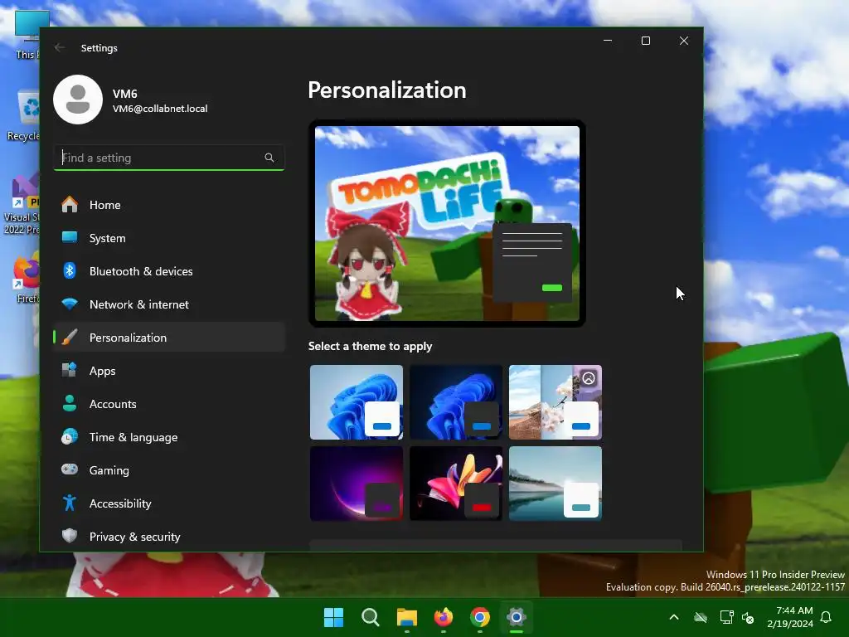The width and height of the screenshot is (849, 637).
Task: Apply the light blue bloom theme
Action: click(x=357, y=402)
